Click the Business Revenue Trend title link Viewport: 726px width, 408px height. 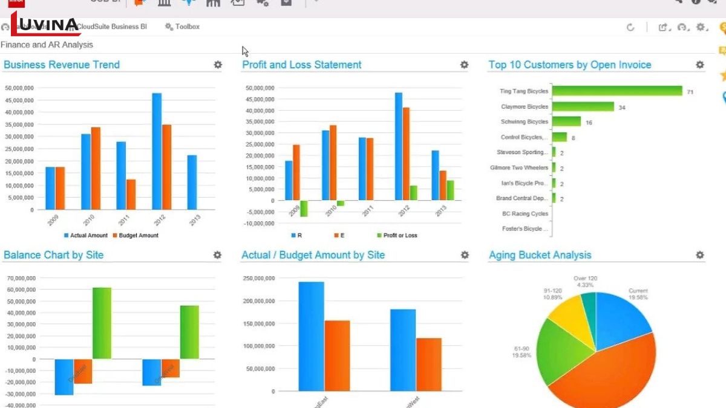point(62,65)
